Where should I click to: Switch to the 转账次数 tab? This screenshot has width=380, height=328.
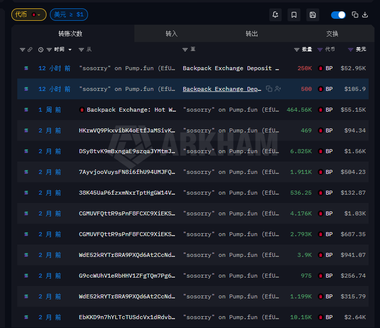(x=70, y=34)
